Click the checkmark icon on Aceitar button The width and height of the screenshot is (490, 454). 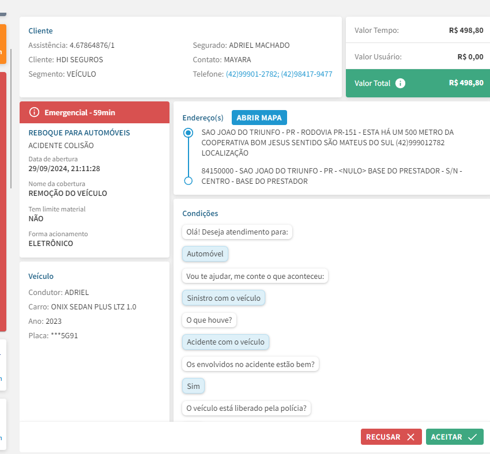click(472, 437)
